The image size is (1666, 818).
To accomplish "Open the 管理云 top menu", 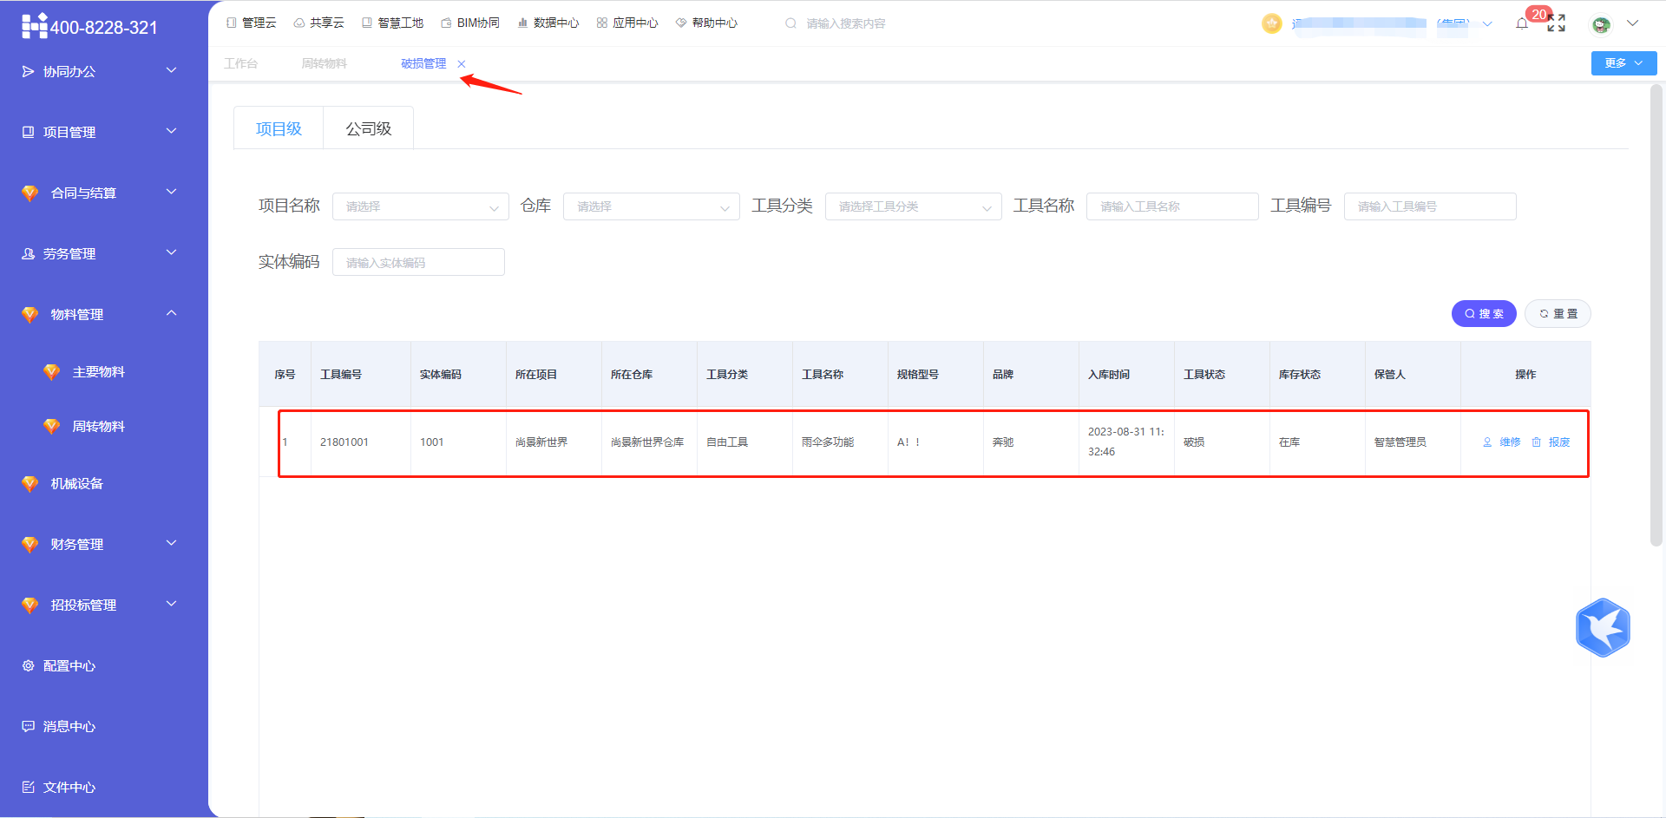I will 252,23.
